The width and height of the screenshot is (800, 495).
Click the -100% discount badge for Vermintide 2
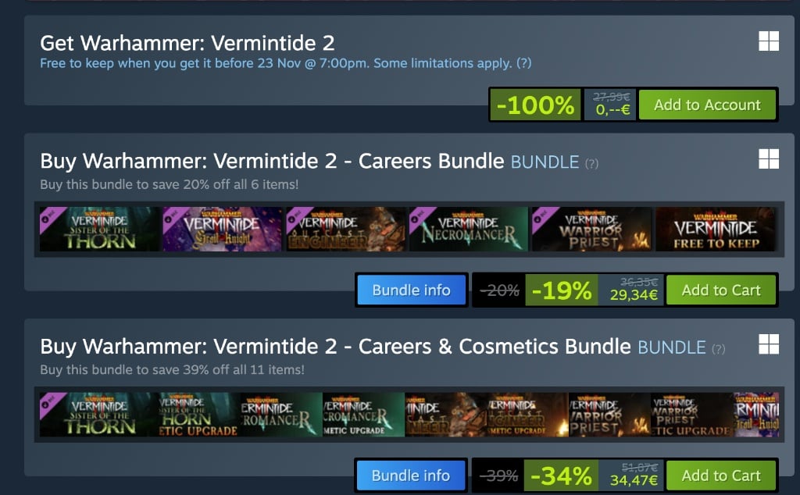click(x=535, y=105)
